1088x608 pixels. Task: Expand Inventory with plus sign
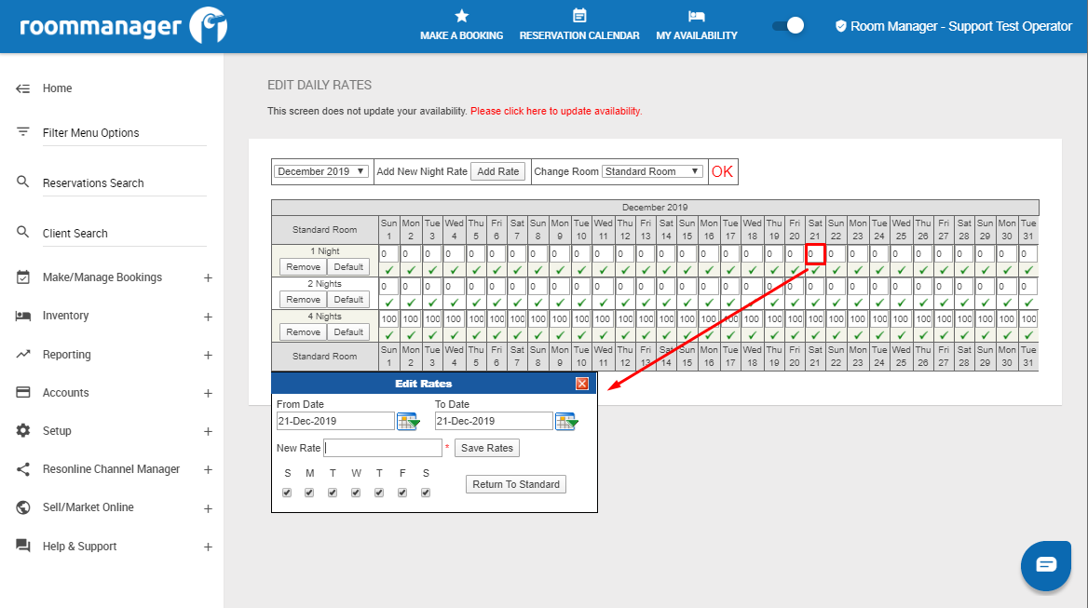click(208, 317)
